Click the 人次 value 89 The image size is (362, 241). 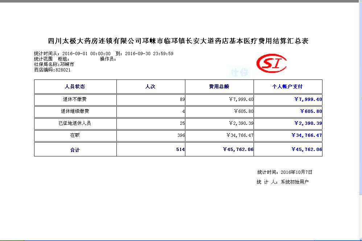tap(182, 99)
